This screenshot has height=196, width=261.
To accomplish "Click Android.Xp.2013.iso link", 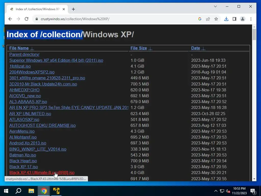I will pyautogui.click(x=28, y=143).
